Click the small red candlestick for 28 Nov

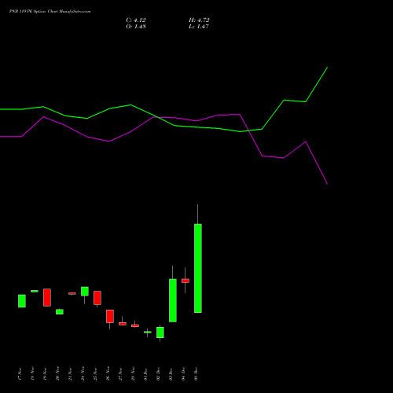[135, 325]
